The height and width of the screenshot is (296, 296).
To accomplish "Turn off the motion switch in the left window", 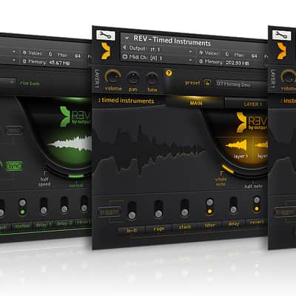I will point(22,207).
